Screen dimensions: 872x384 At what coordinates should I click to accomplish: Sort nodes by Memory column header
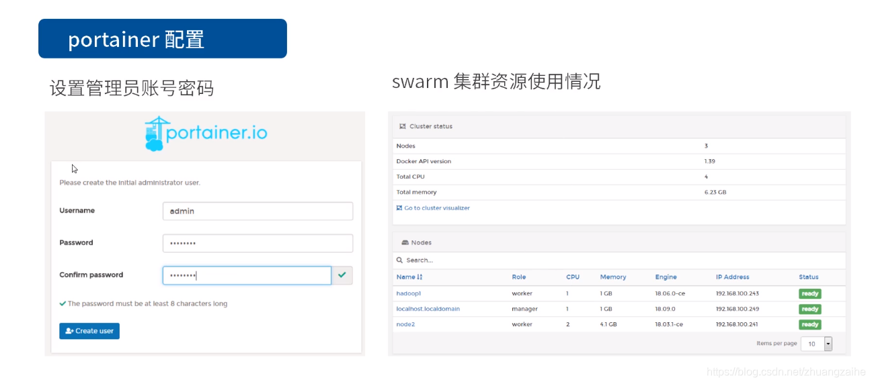coord(613,277)
